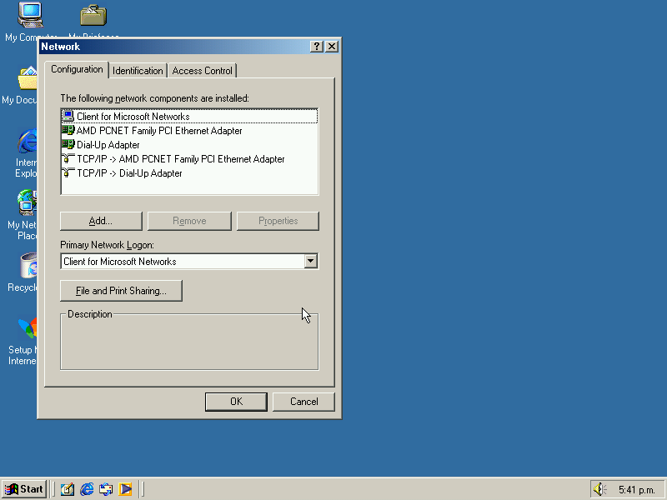Select the Setup MSN Internet Access icon
667x500 pixels.
click(28, 328)
